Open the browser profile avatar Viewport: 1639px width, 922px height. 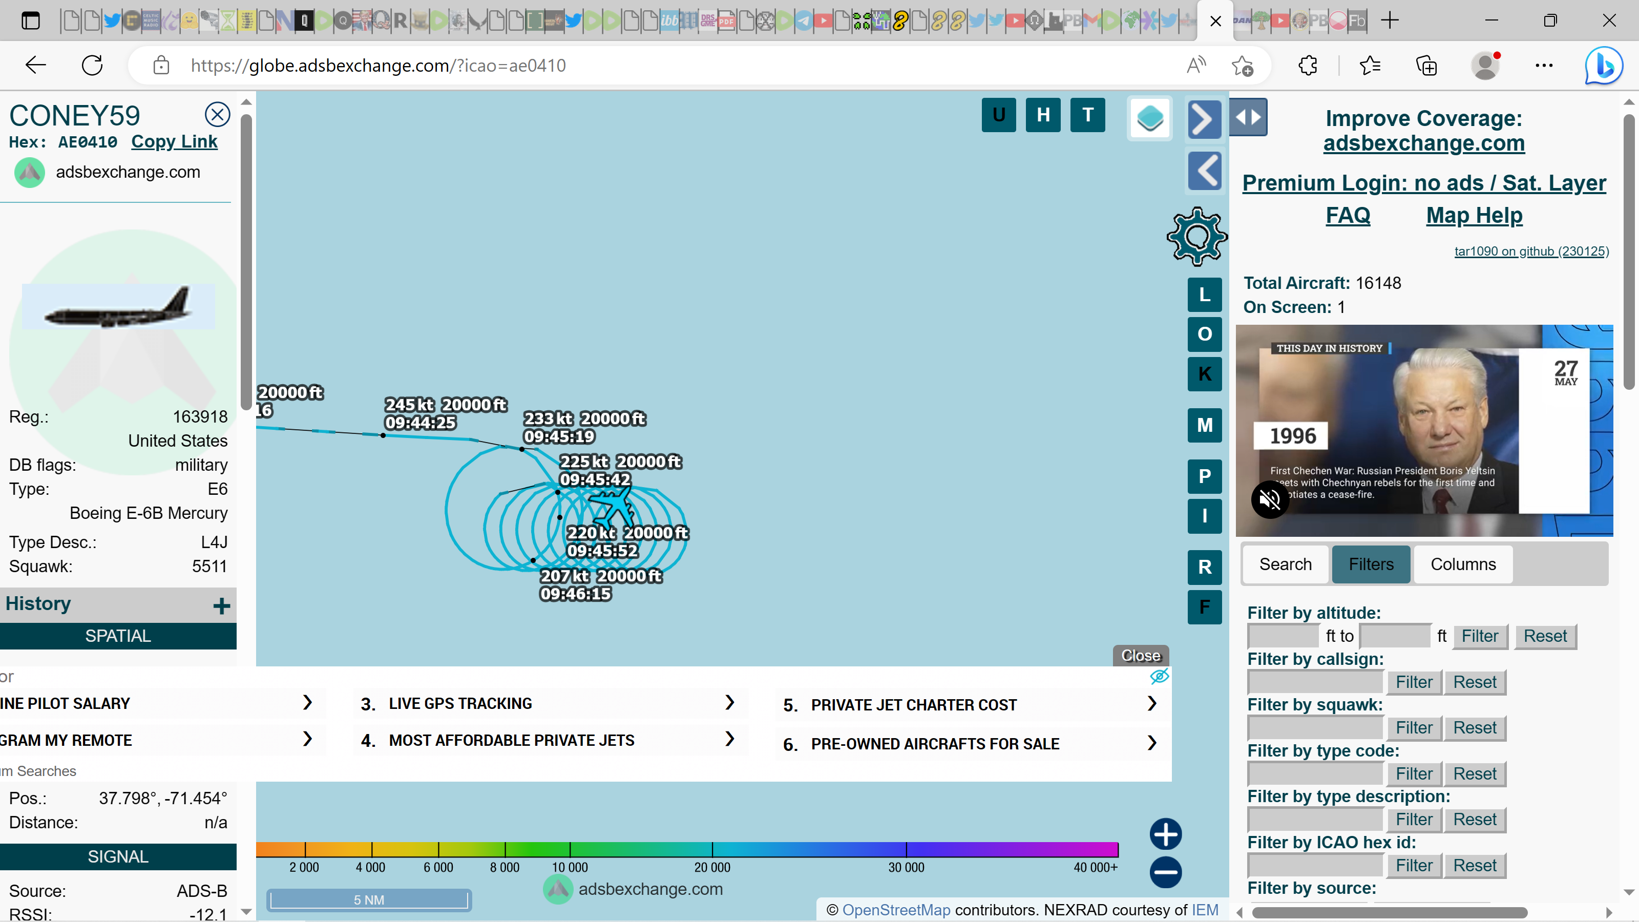[1486, 65]
